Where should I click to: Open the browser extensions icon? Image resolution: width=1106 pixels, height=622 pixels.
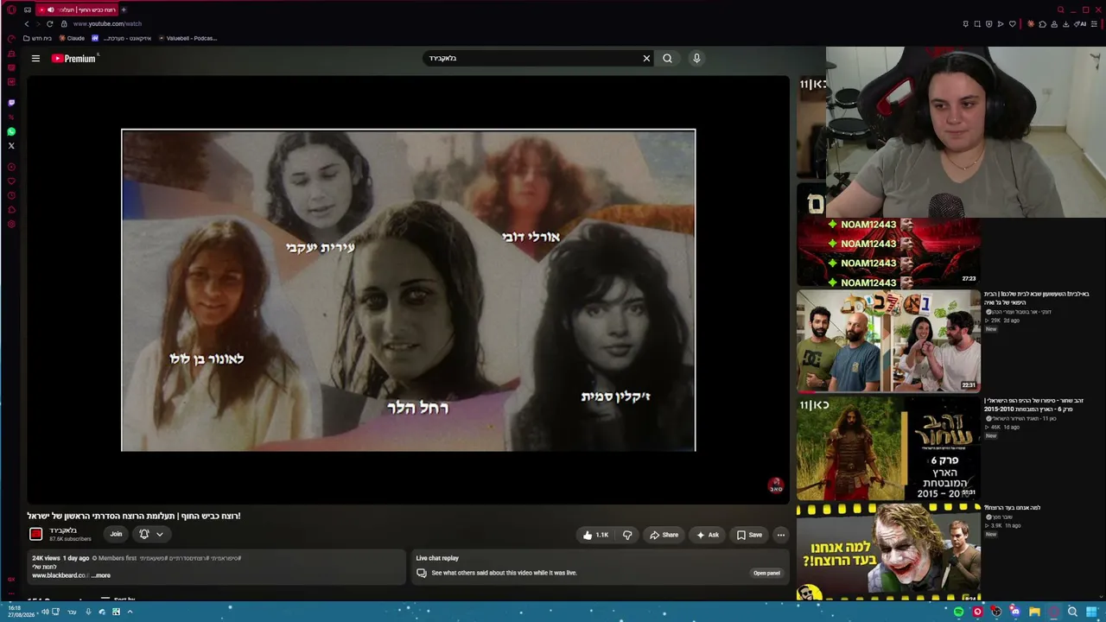tap(1043, 24)
